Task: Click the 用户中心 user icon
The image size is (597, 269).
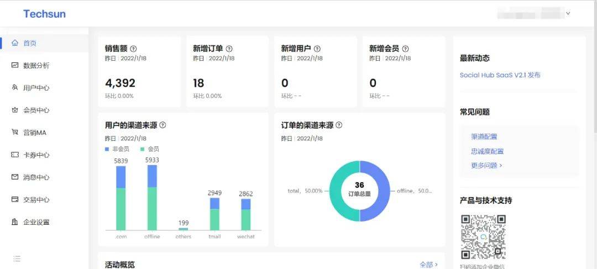Action: [15, 88]
